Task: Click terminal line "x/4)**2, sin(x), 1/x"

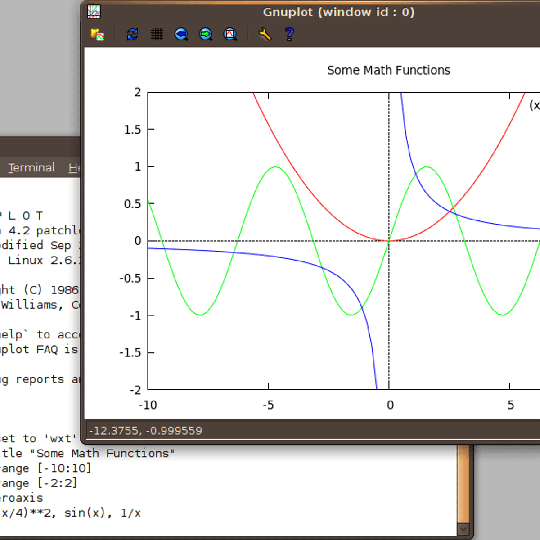Action: 71,513
